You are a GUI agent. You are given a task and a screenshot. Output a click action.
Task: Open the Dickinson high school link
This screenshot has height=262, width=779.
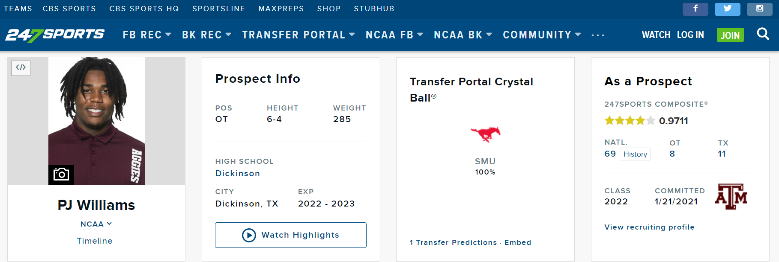[238, 174]
